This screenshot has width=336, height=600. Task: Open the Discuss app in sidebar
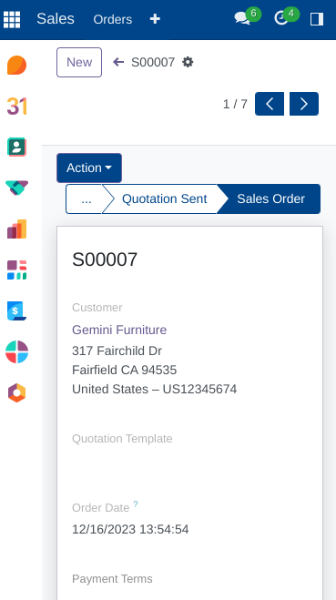click(x=16, y=65)
